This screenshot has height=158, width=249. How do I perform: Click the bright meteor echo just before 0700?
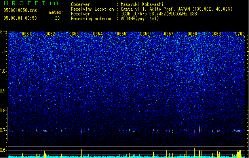pos(239,131)
